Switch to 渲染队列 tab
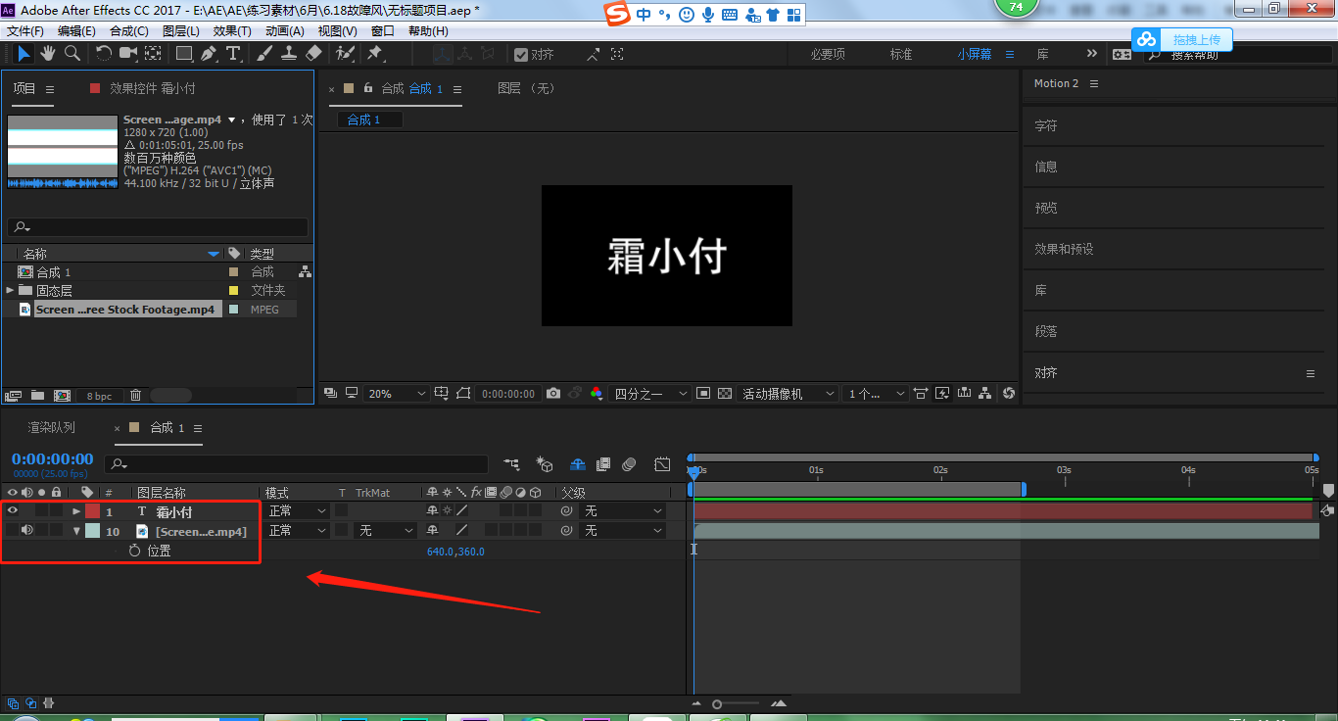 point(51,427)
